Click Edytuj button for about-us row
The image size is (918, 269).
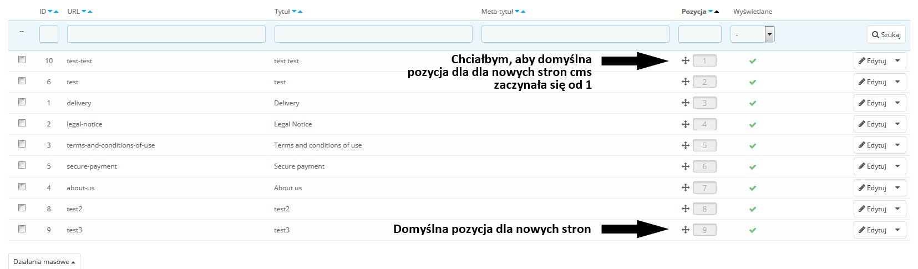point(873,188)
